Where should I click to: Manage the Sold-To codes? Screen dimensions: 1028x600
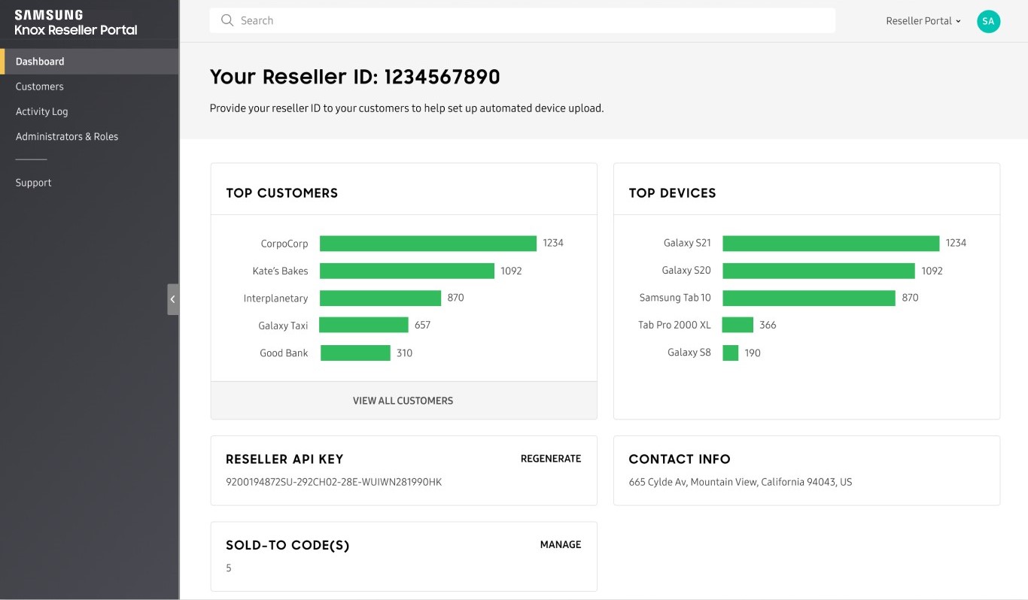click(x=561, y=544)
